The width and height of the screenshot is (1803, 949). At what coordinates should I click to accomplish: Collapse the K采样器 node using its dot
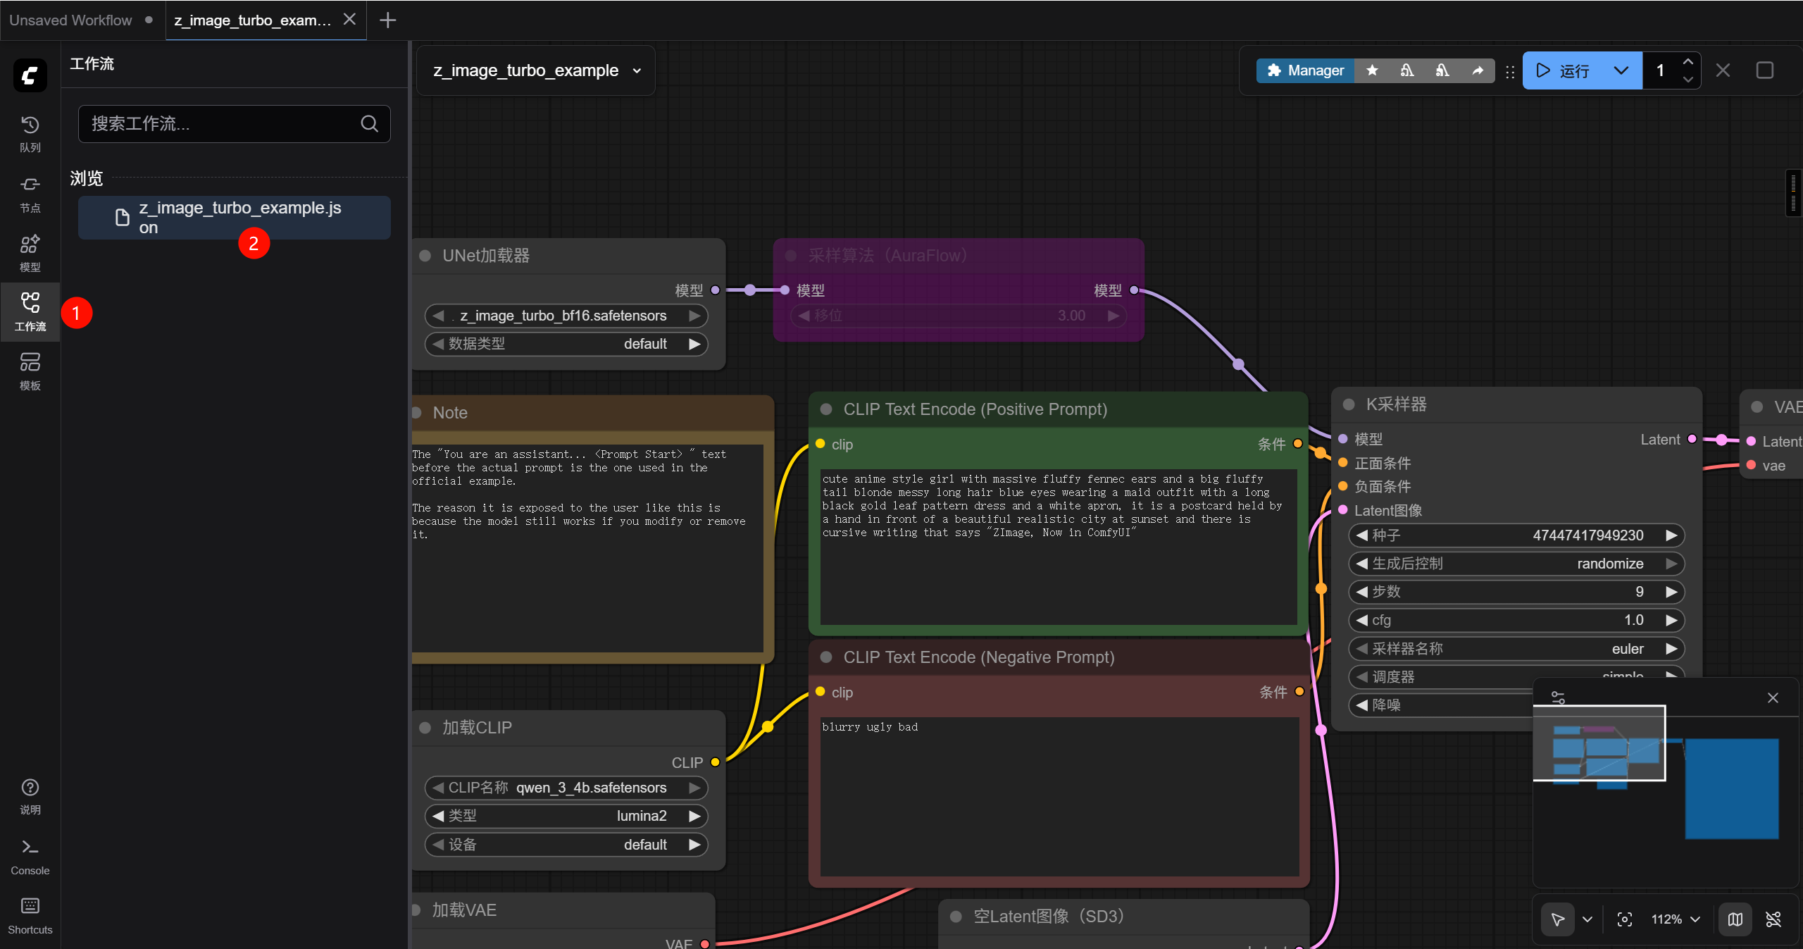1349,404
